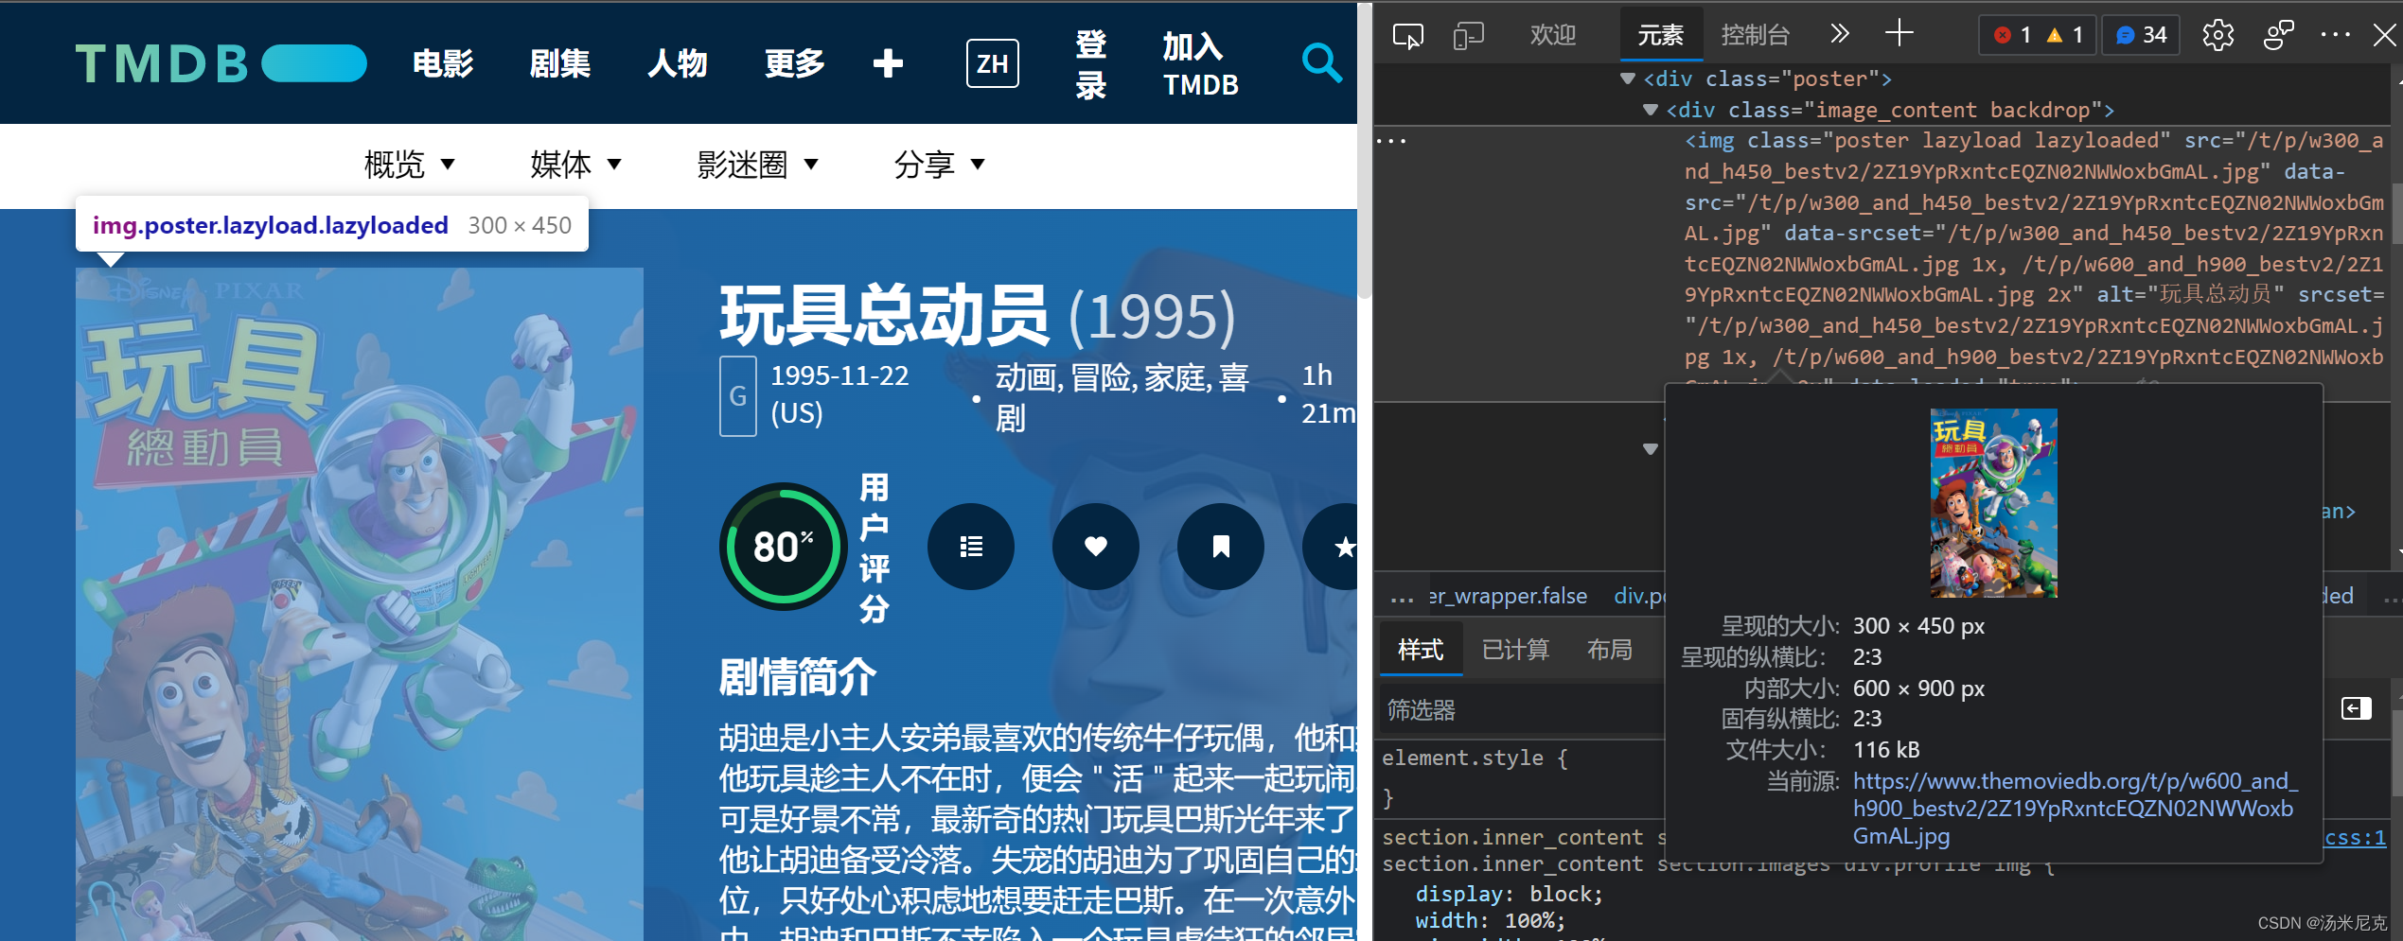The height and width of the screenshot is (941, 2403).
Task: Expand the collapsed node below the img
Action: (1651, 449)
